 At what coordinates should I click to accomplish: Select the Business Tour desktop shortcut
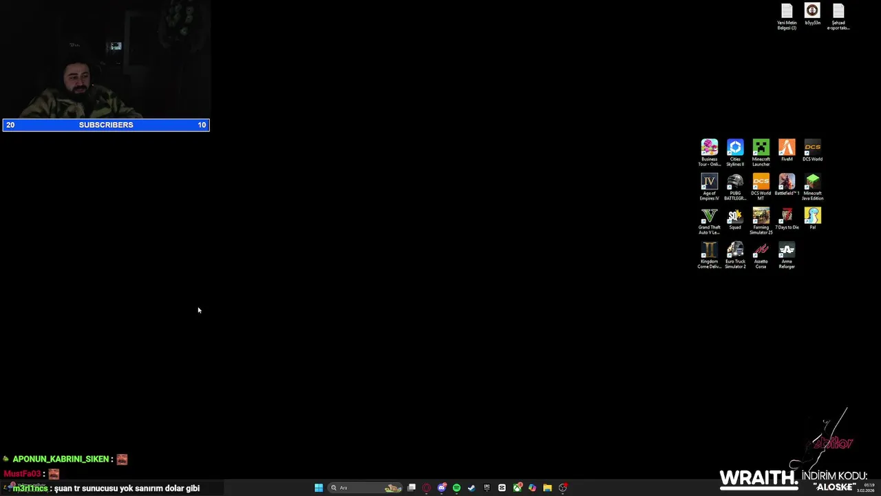(709, 153)
